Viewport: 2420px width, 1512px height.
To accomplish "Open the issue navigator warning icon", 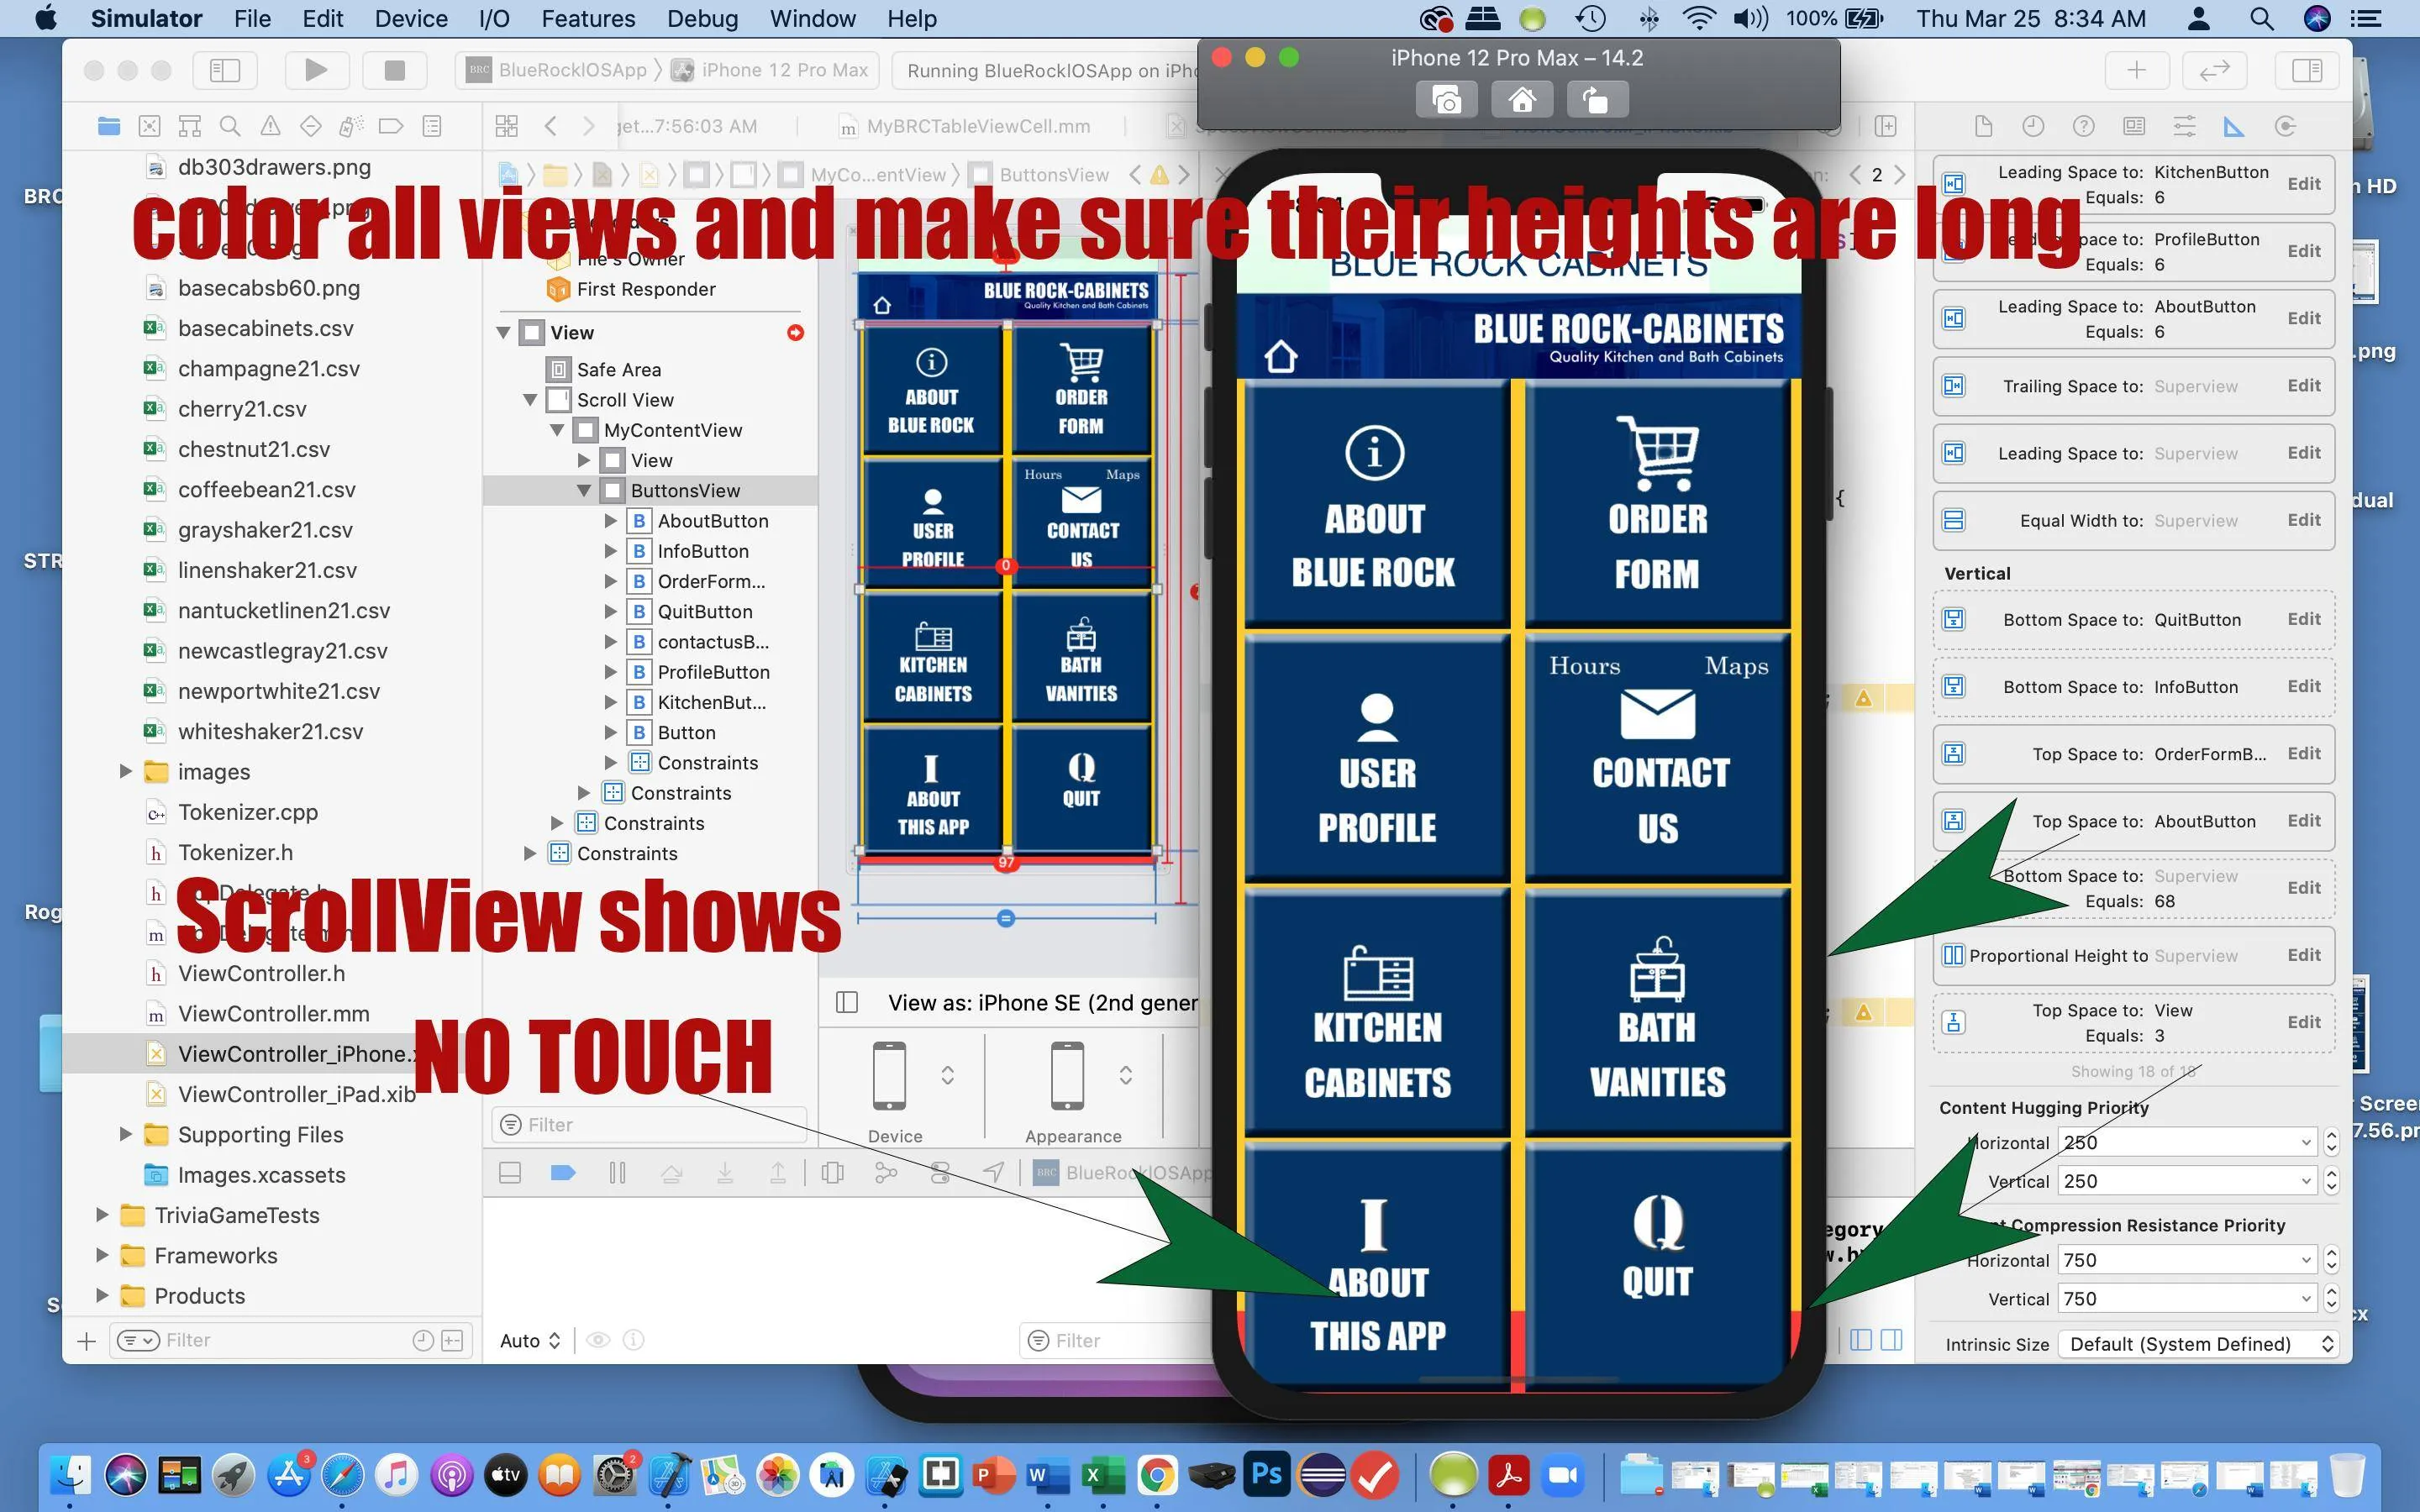I will coord(270,126).
